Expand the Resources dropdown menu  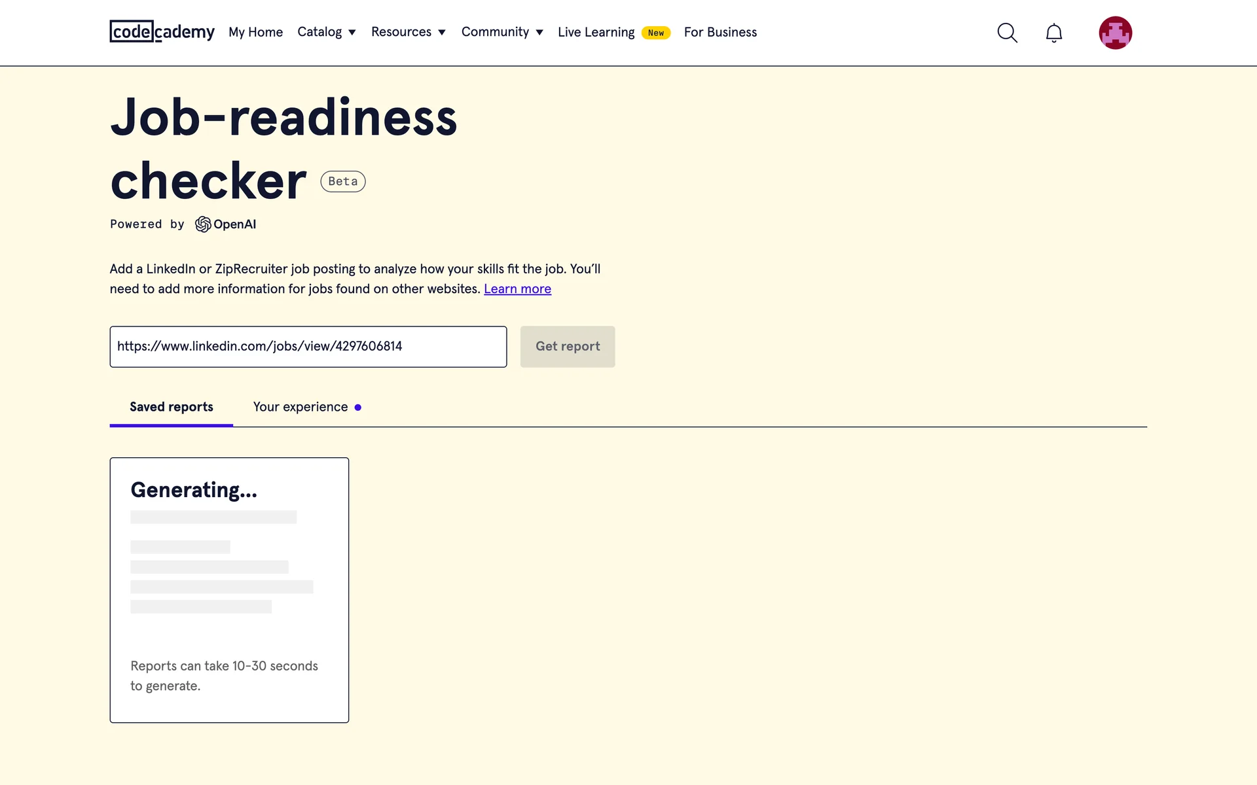pyautogui.click(x=408, y=32)
